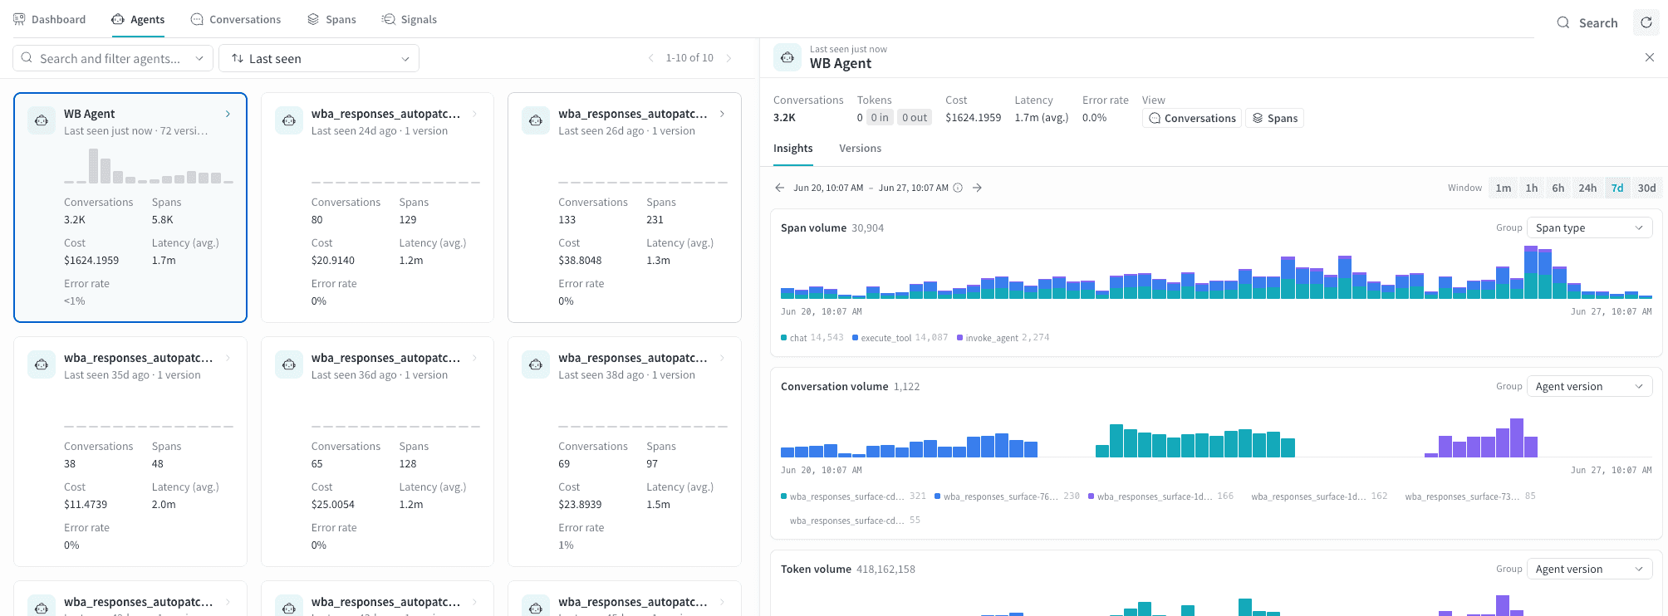
Task: Click the sort arrows icon beside Last seen
Action: 238,58
